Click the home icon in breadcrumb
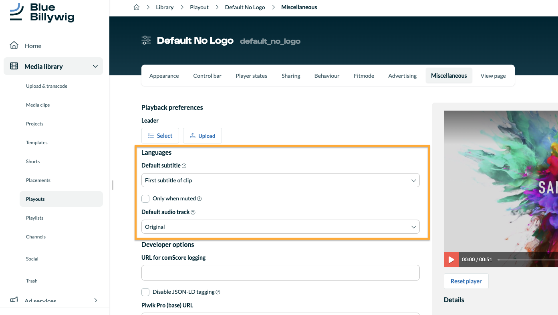The width and height of the screenshot is (558, 315). 137,7
